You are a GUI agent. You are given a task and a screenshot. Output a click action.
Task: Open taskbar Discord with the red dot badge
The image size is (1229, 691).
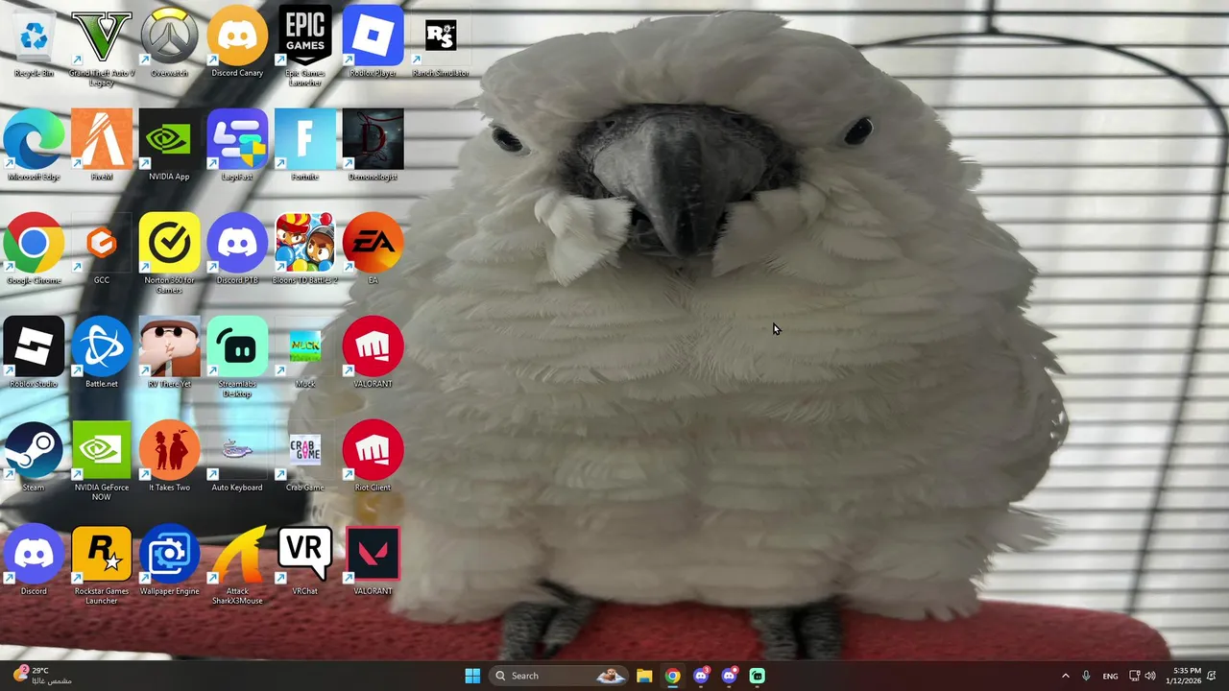pyautogui.click(x=729, y=676)
